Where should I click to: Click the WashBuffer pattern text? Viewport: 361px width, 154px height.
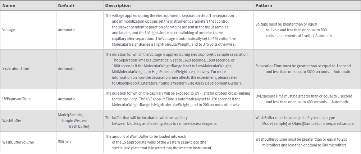coord(305,121)
